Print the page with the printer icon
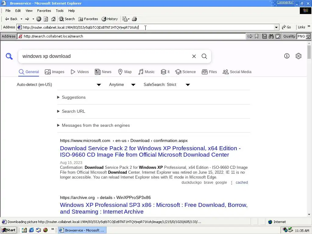This screenshot has width=312, height=234. [x=134, y=19]
